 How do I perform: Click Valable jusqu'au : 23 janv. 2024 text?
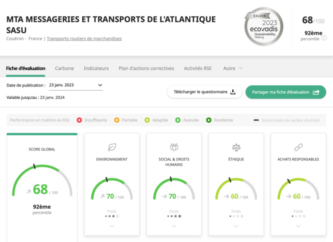pyautogui.click(x=35, y=97)
